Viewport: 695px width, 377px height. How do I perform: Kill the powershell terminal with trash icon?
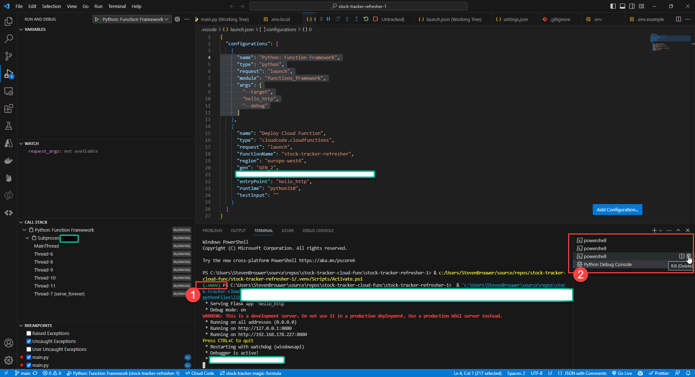click(x=688, y=256)
